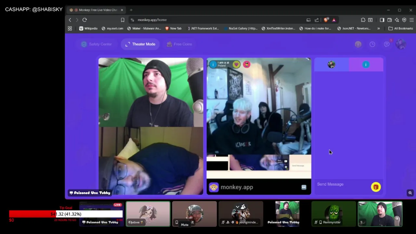Image resolution: width=416 pixels, height=234 pixels.
Task: Open the NuGet Gallery bookmark
Action: pos(241,28)
